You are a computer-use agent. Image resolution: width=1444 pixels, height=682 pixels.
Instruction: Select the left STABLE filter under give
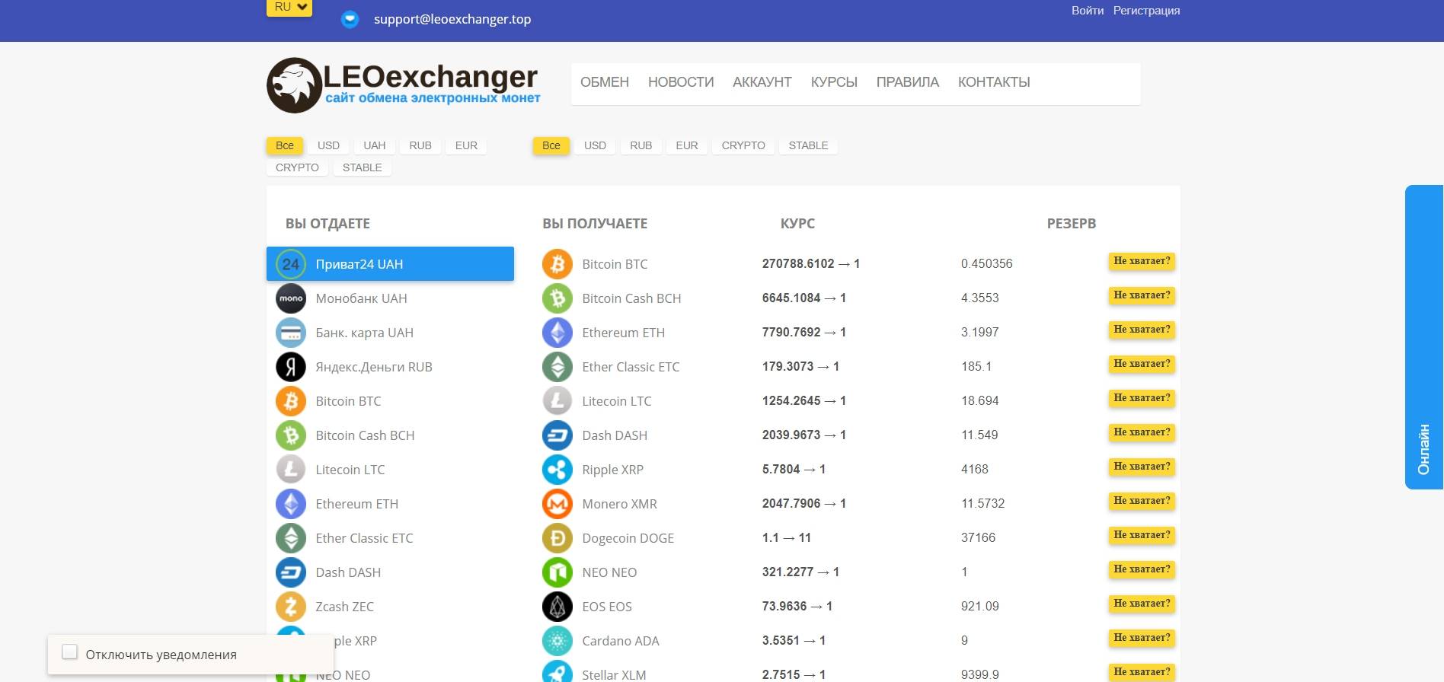[363, 167]
